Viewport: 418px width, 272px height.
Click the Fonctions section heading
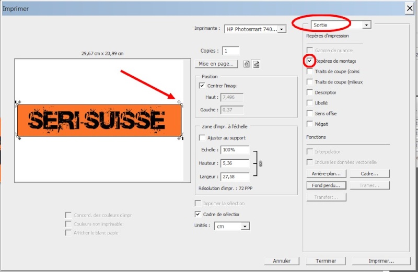[x=316, y=137]
